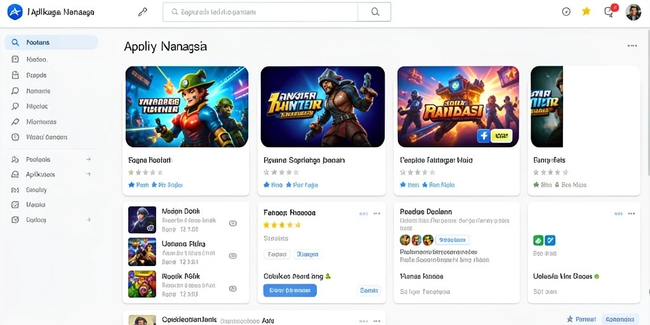The image size is (650, 325).
Task: Click 'Fron' star link under the first game card
Action: pyautogui.click(x=138, y=185)
